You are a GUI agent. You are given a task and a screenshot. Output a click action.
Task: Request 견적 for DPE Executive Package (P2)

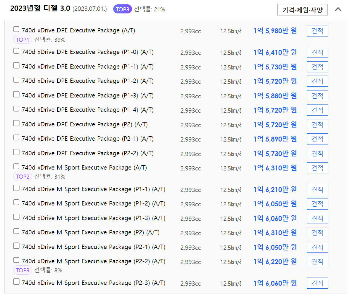pyautogui.click(x=317, y=125)
